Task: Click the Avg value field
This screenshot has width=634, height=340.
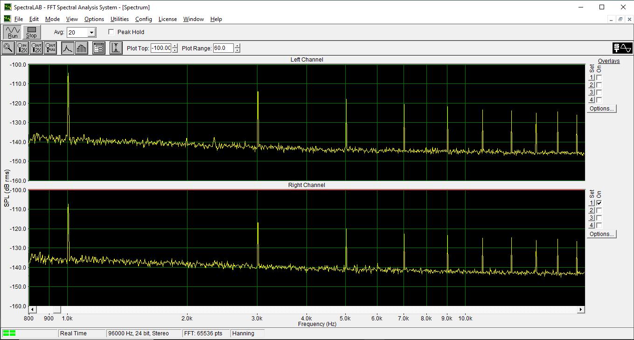Action: (77, 33)
